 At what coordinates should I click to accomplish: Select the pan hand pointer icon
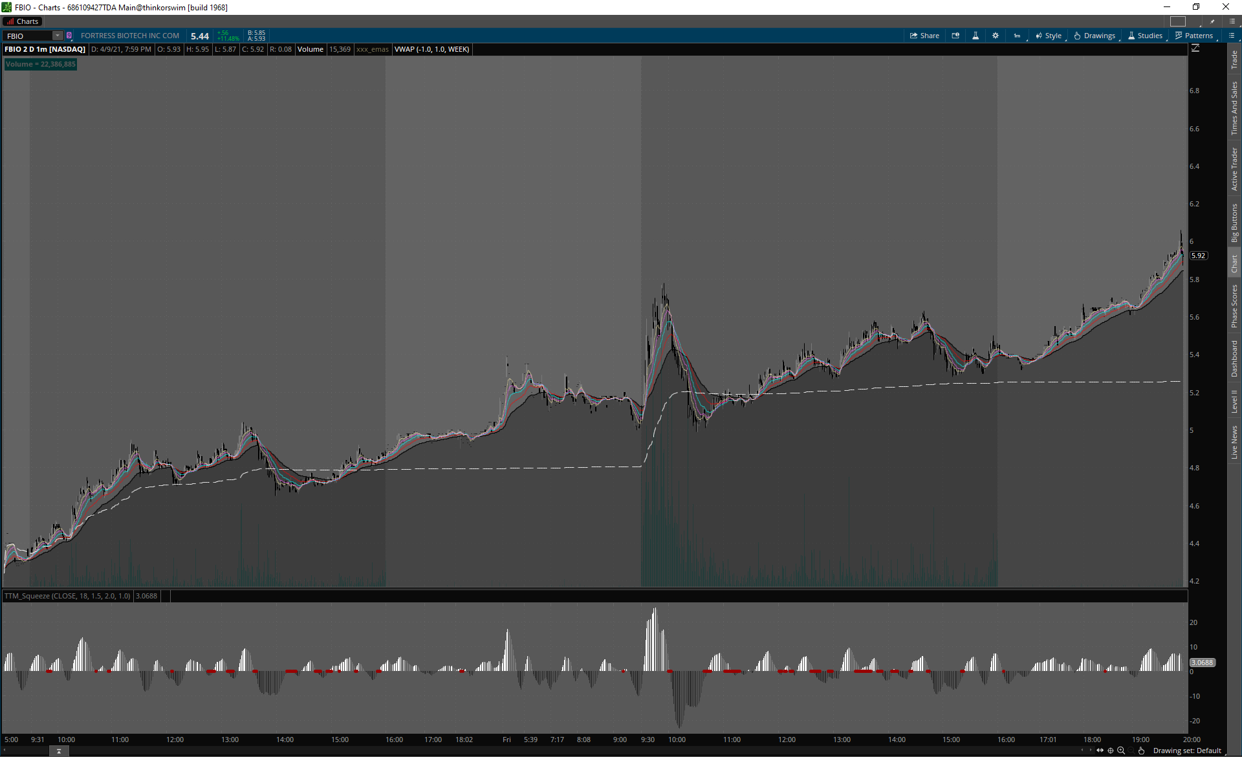pyautogui.click(x=1142, y=751)
